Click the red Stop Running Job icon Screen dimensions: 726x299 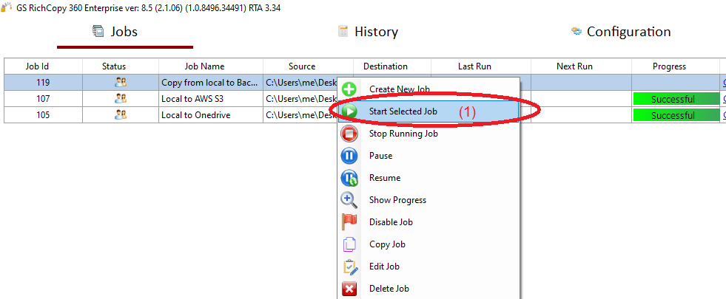pyautogui.click(x=349, y=134)
